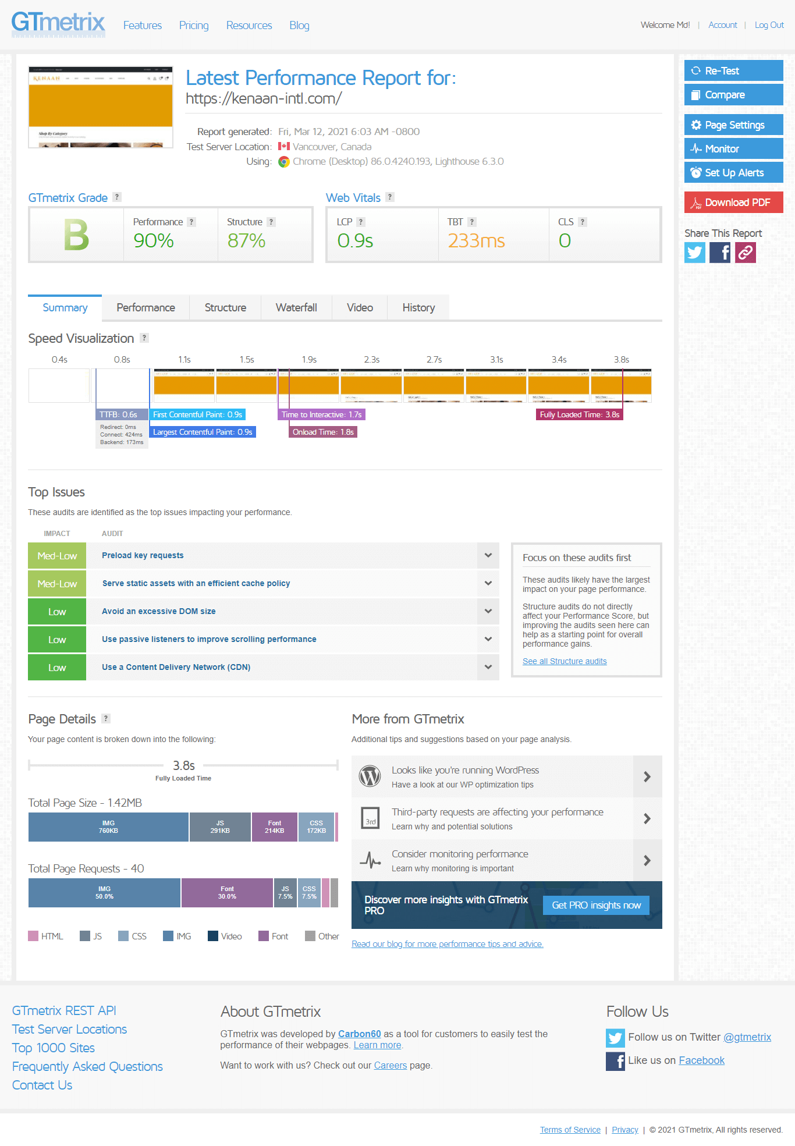Image resolution: width=795 pixels, height=1146 pixels.
Task: Open Resources in top navigation
Action: [249, 25]
